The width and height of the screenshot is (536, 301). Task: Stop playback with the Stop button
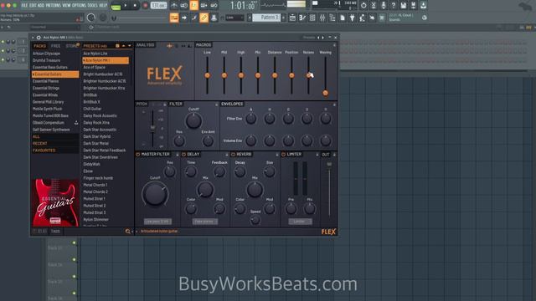click(135, 6)
